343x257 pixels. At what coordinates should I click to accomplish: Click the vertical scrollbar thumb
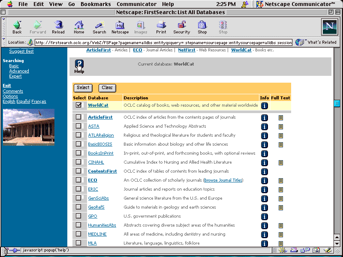point(337,103)
